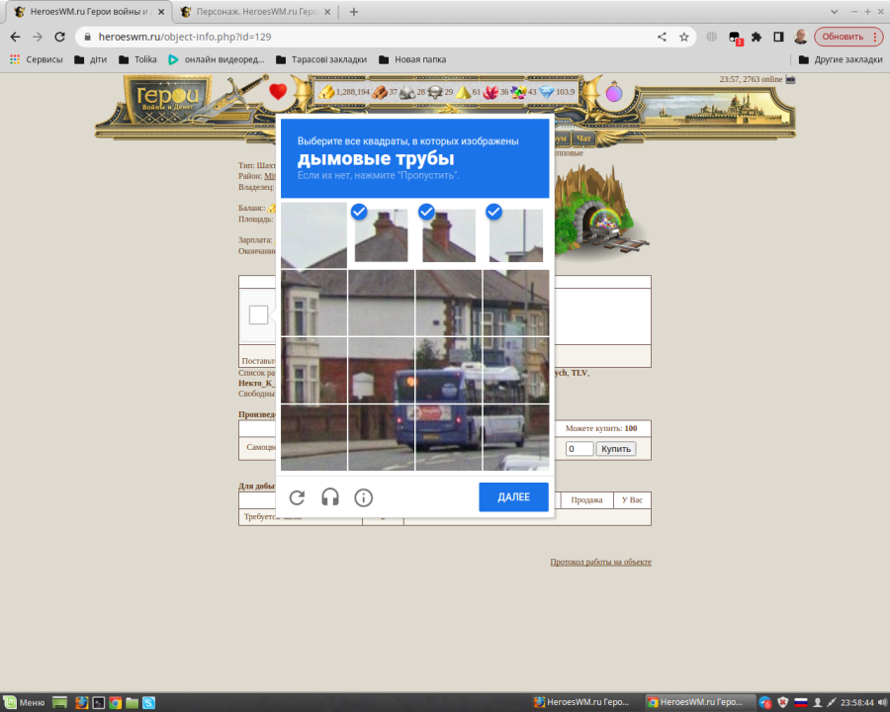Click the castle skyline banner image

tap(714, 110)
